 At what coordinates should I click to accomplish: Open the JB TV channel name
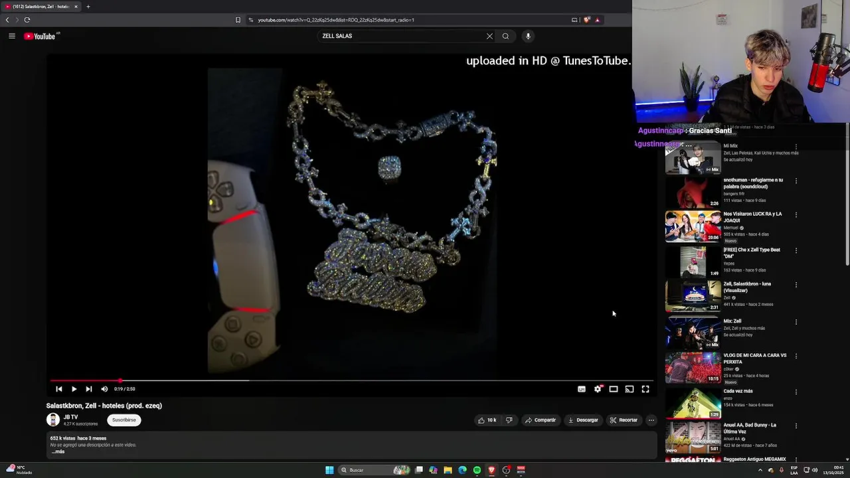pos(70,417)
